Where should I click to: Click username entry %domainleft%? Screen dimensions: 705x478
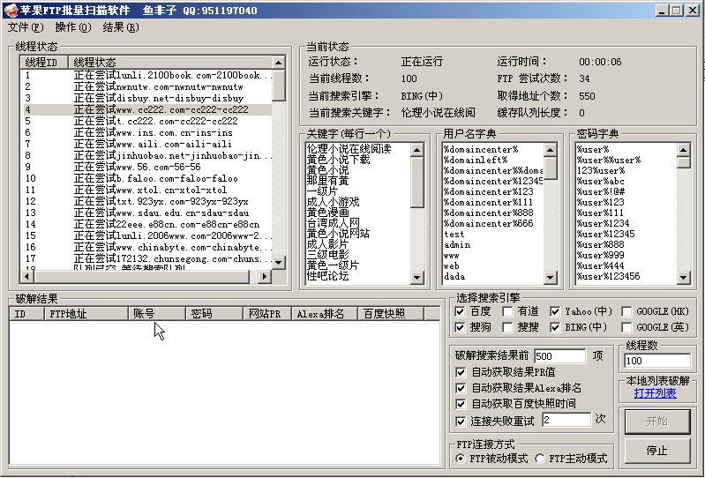coord(476,160)
